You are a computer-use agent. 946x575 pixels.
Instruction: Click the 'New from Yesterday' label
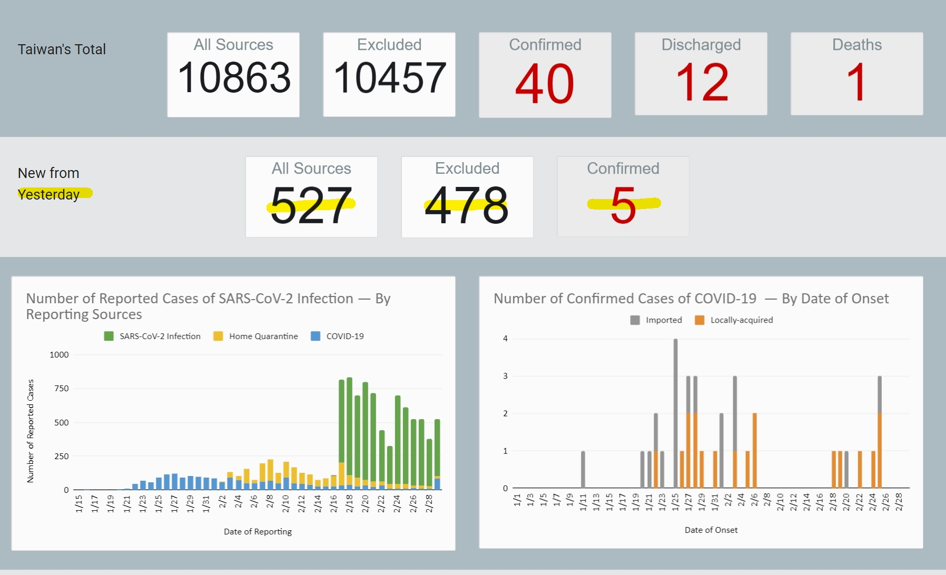[49, 183]
